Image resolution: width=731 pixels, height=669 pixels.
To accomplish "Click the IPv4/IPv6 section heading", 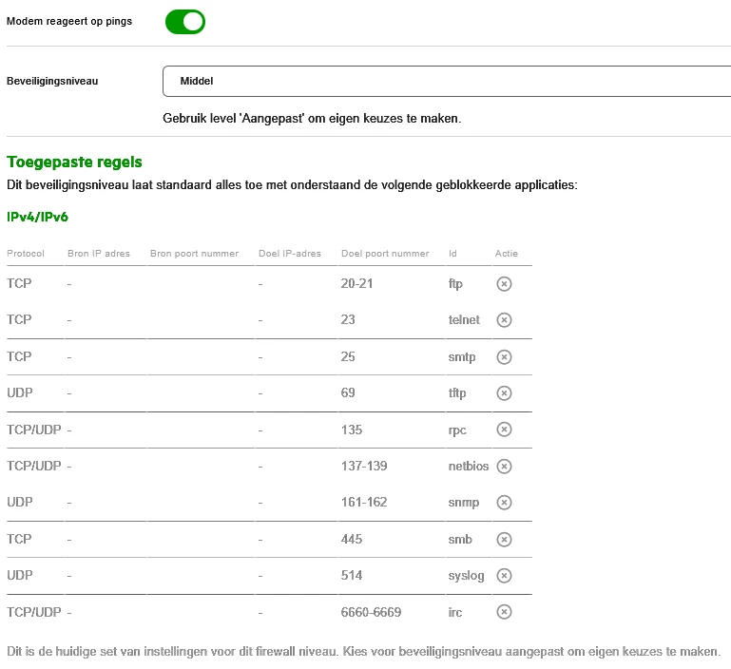I will point(37,217).
